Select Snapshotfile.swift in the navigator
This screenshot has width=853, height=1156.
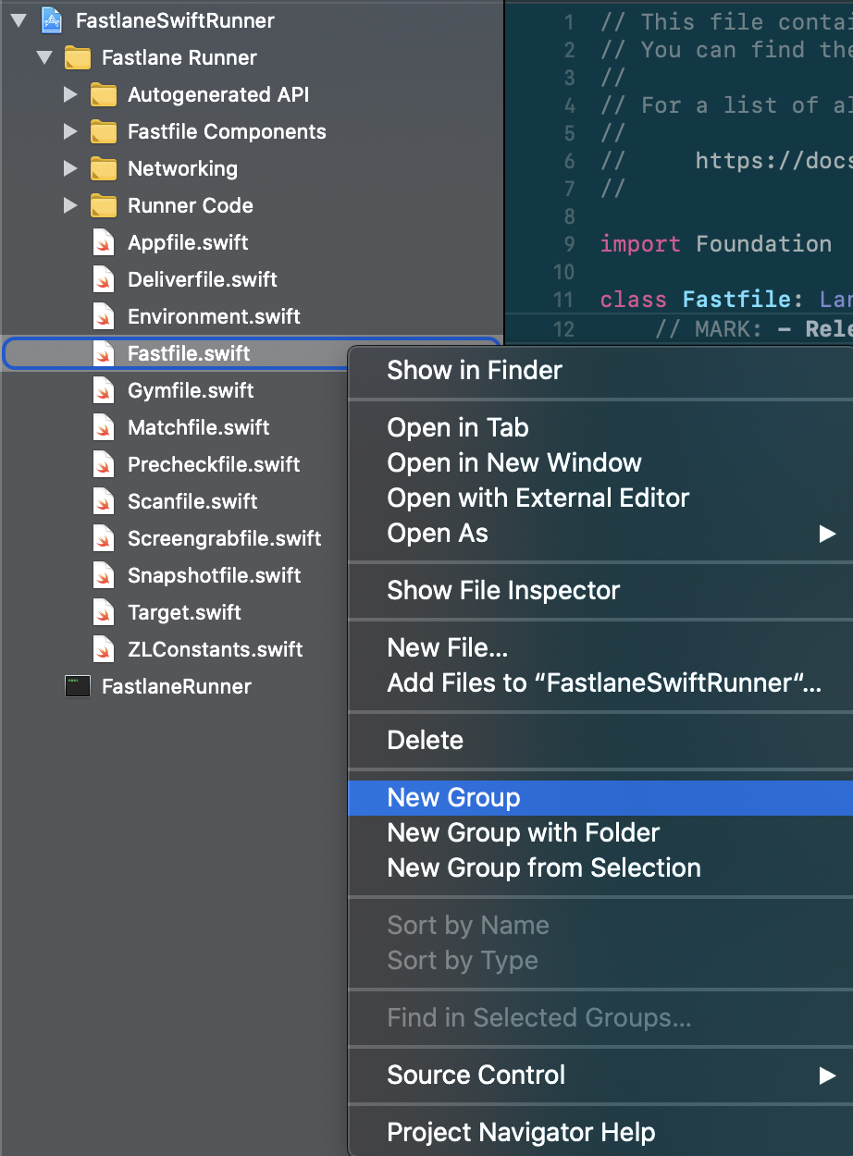pos(215,575)
